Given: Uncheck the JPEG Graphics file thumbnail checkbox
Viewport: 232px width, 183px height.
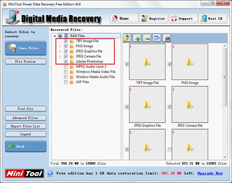Looking at the screenshot, I should tap(127, 107).
